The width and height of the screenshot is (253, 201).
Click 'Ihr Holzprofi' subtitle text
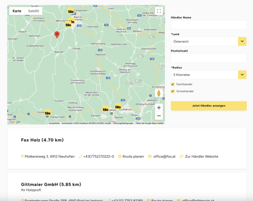pos(31,190)
